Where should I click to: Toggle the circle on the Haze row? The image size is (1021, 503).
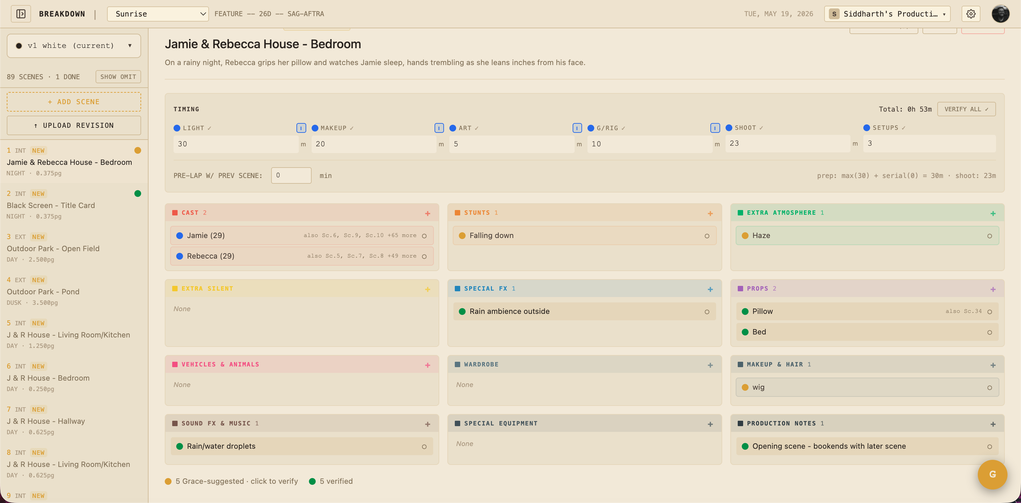pos(989,236)
